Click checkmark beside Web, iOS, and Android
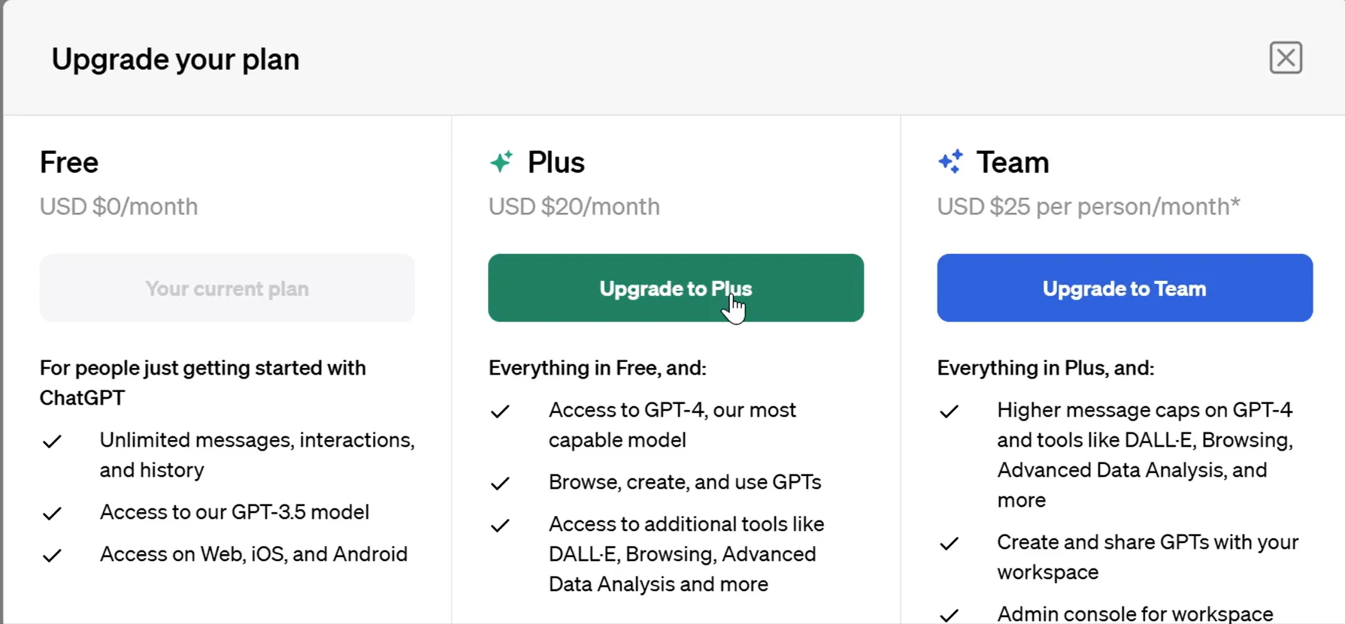Image resolution: width=1345 pixels, height=624 pixels. tap(52, 556)
